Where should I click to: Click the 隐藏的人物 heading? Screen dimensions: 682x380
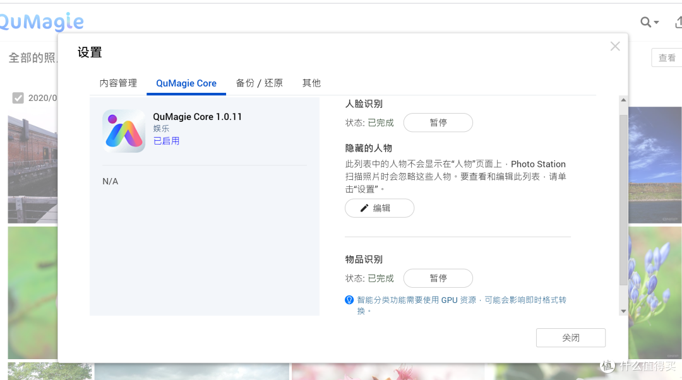point(368,148)
